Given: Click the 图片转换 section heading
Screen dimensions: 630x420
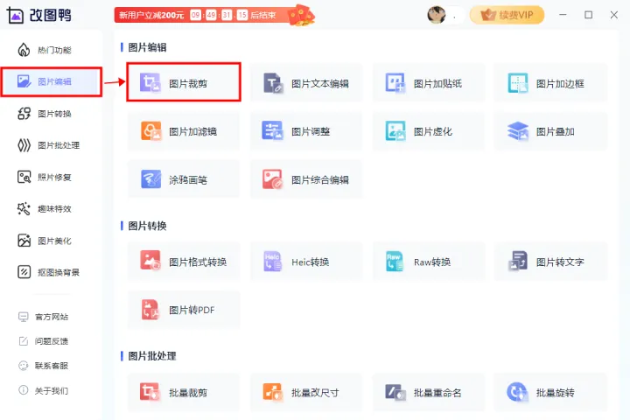Looking at the screenshot, I should click(x=147, y=226).
